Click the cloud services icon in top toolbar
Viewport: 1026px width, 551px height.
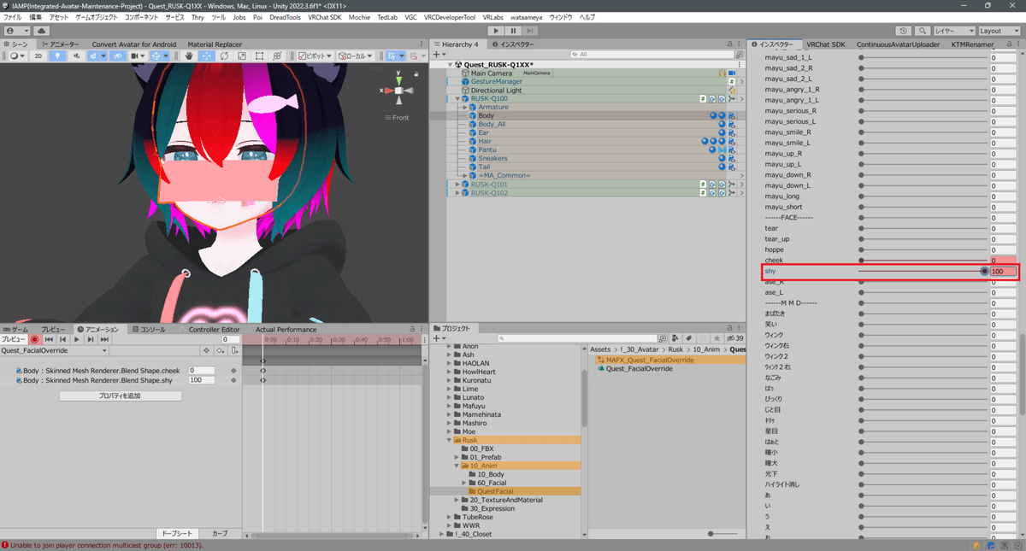pyautogui.click(x=42, y=31)
